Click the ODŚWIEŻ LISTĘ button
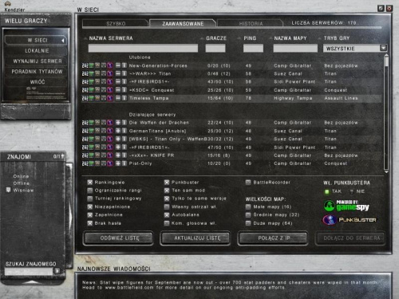The image size is (399, 299). click(119, 238)
